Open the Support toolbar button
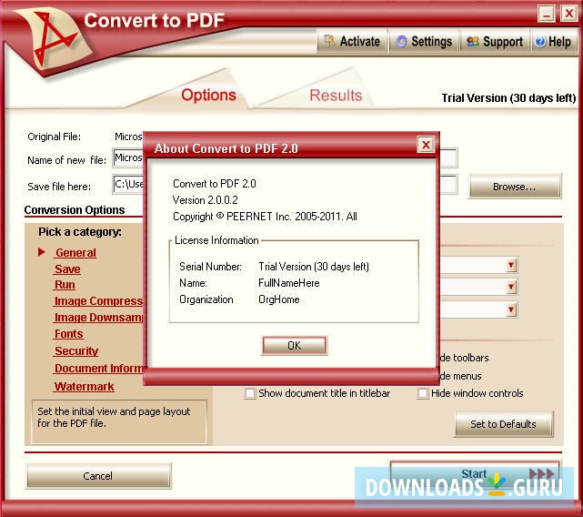Viewport: 583px width, 517px height. 495,41
